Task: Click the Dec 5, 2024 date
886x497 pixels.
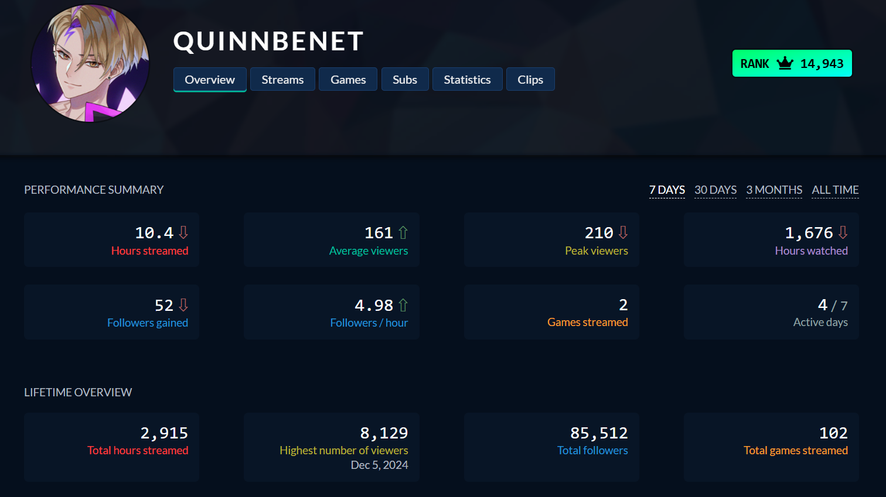Action: click(x=379, y=465)
